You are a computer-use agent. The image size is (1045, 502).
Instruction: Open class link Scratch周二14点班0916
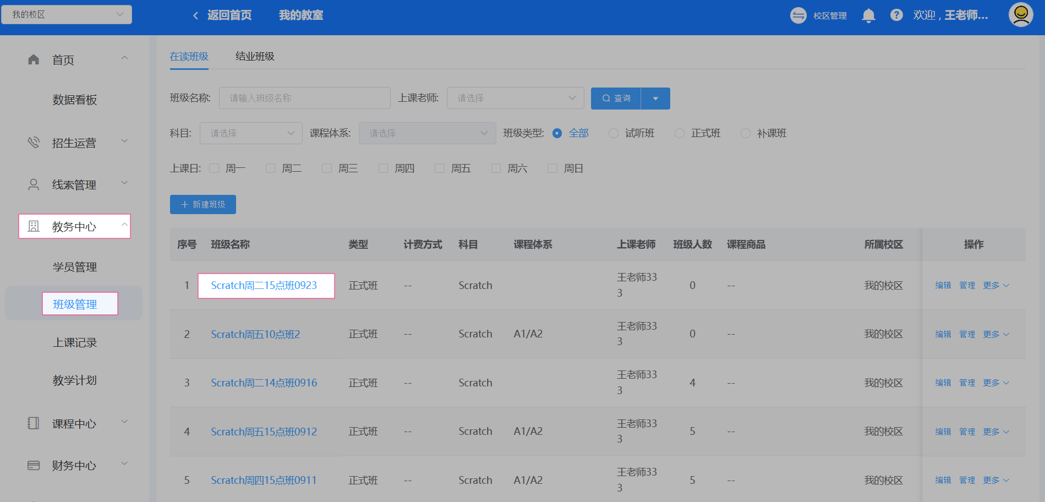click(x=264, y=383)
